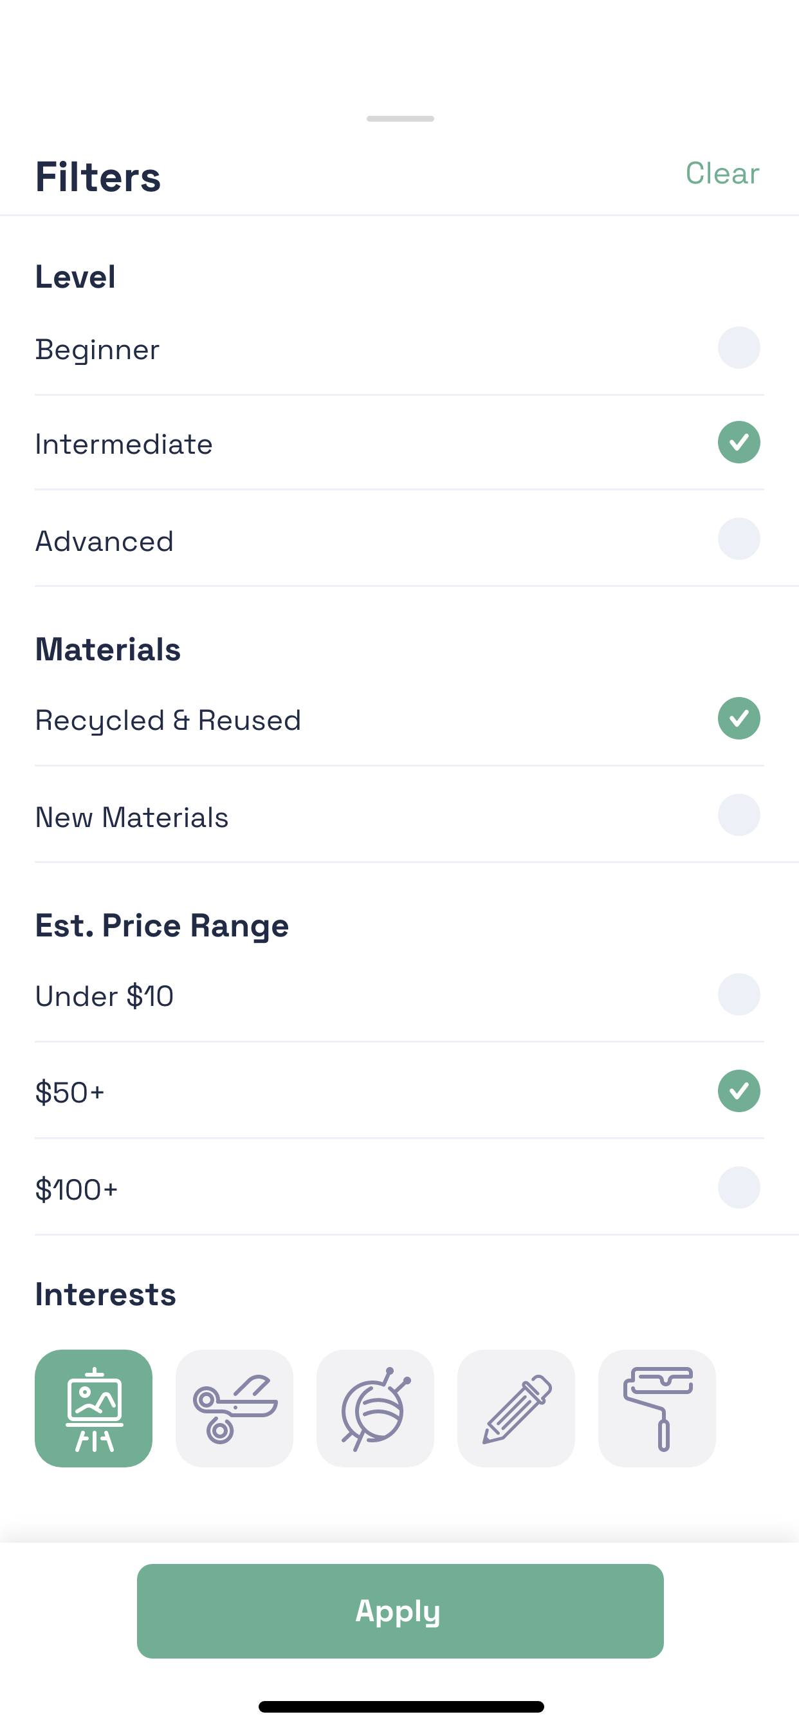The height and width of the screenshot is (1730, 799).
Task: Select the Under $10 price range
Action: pos(739,994)
